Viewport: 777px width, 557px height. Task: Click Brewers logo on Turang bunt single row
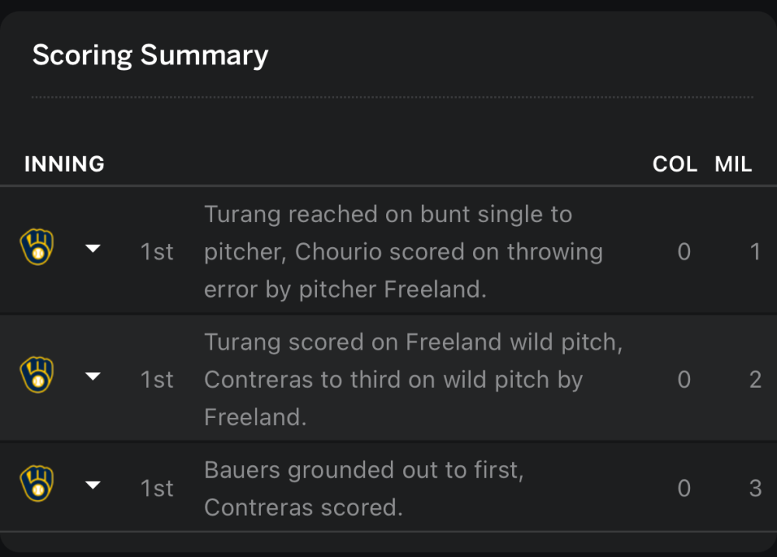tap(37, 247)
